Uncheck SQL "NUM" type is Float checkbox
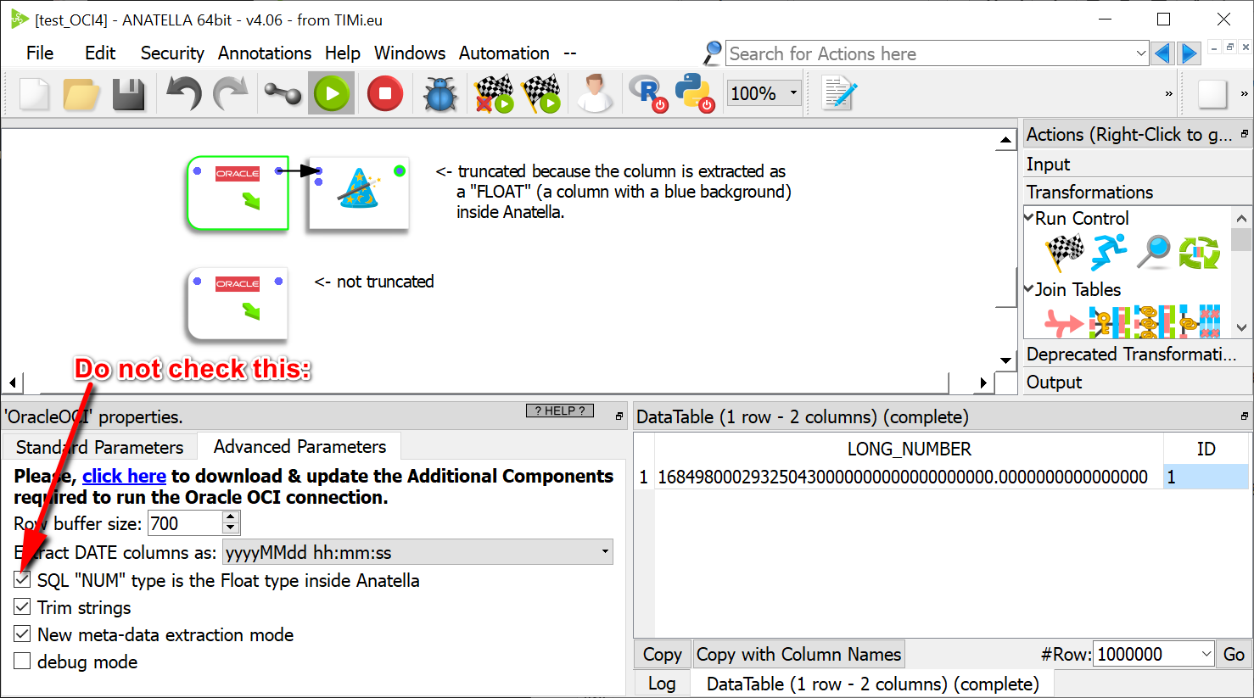The width and height of the screenshot is (1254, 698). (23, 580)
